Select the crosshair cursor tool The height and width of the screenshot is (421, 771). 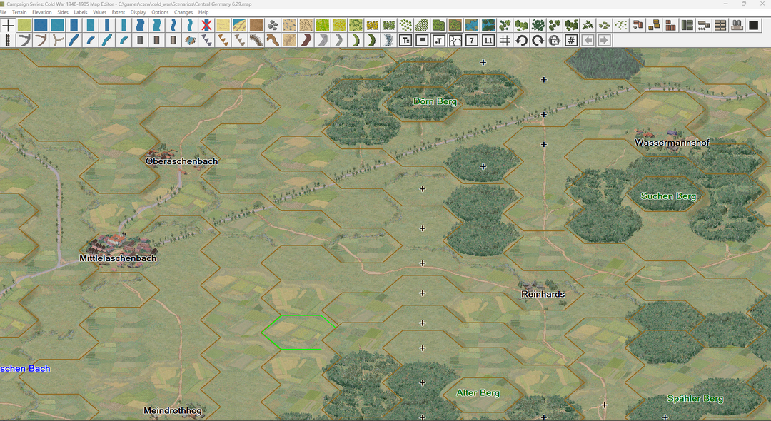pyautogui.click(x=8, y=24)
